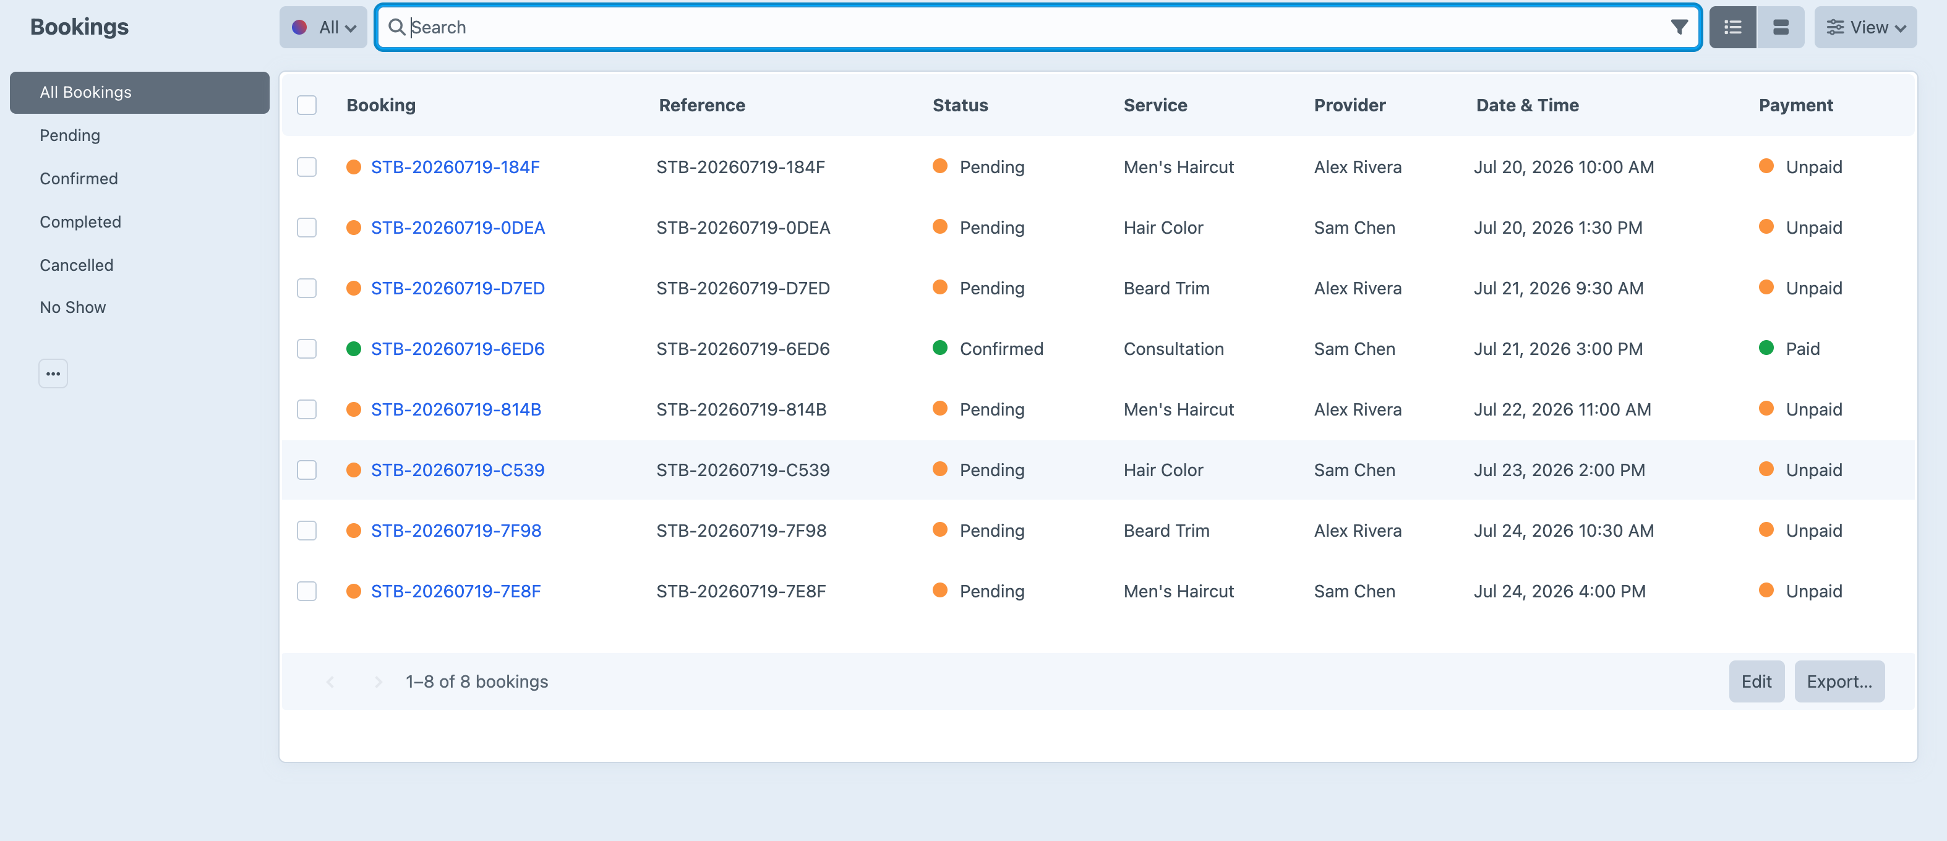
Task: Switch to compact rows view icon
Action: [x=1781, y=27]
